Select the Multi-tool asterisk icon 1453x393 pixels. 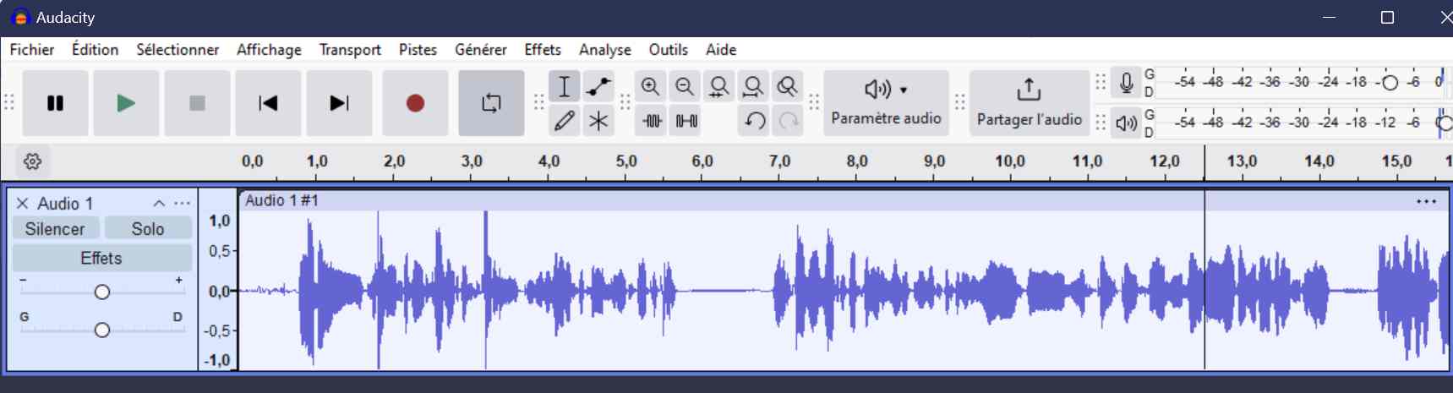598,121
